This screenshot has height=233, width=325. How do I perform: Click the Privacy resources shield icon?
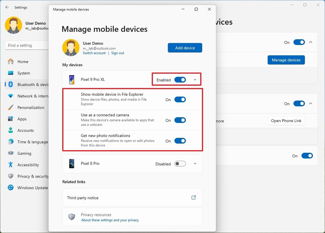tap(71, 217)
